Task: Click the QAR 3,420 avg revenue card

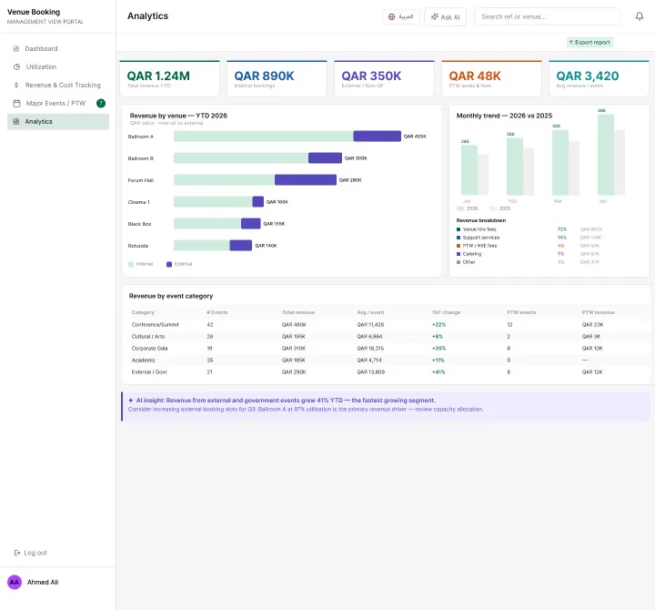Action: pos(599,78)
